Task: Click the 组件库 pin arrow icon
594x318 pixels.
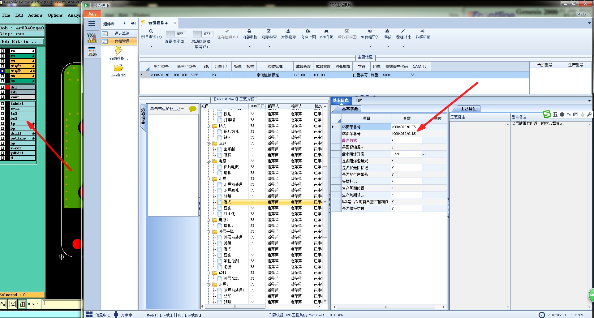Action: (133, 24)
